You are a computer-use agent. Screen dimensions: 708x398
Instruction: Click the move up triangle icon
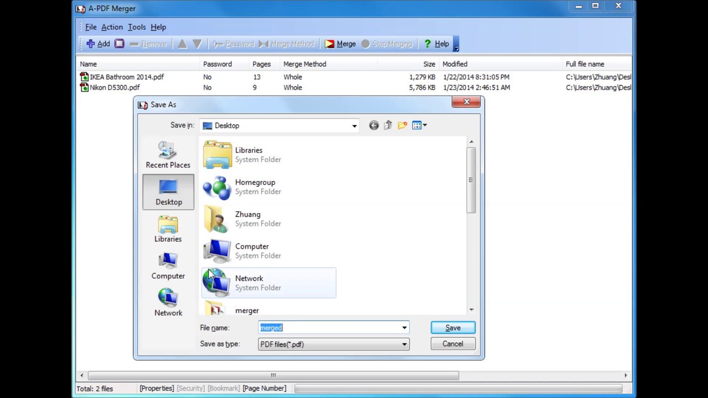pos(182,44)
